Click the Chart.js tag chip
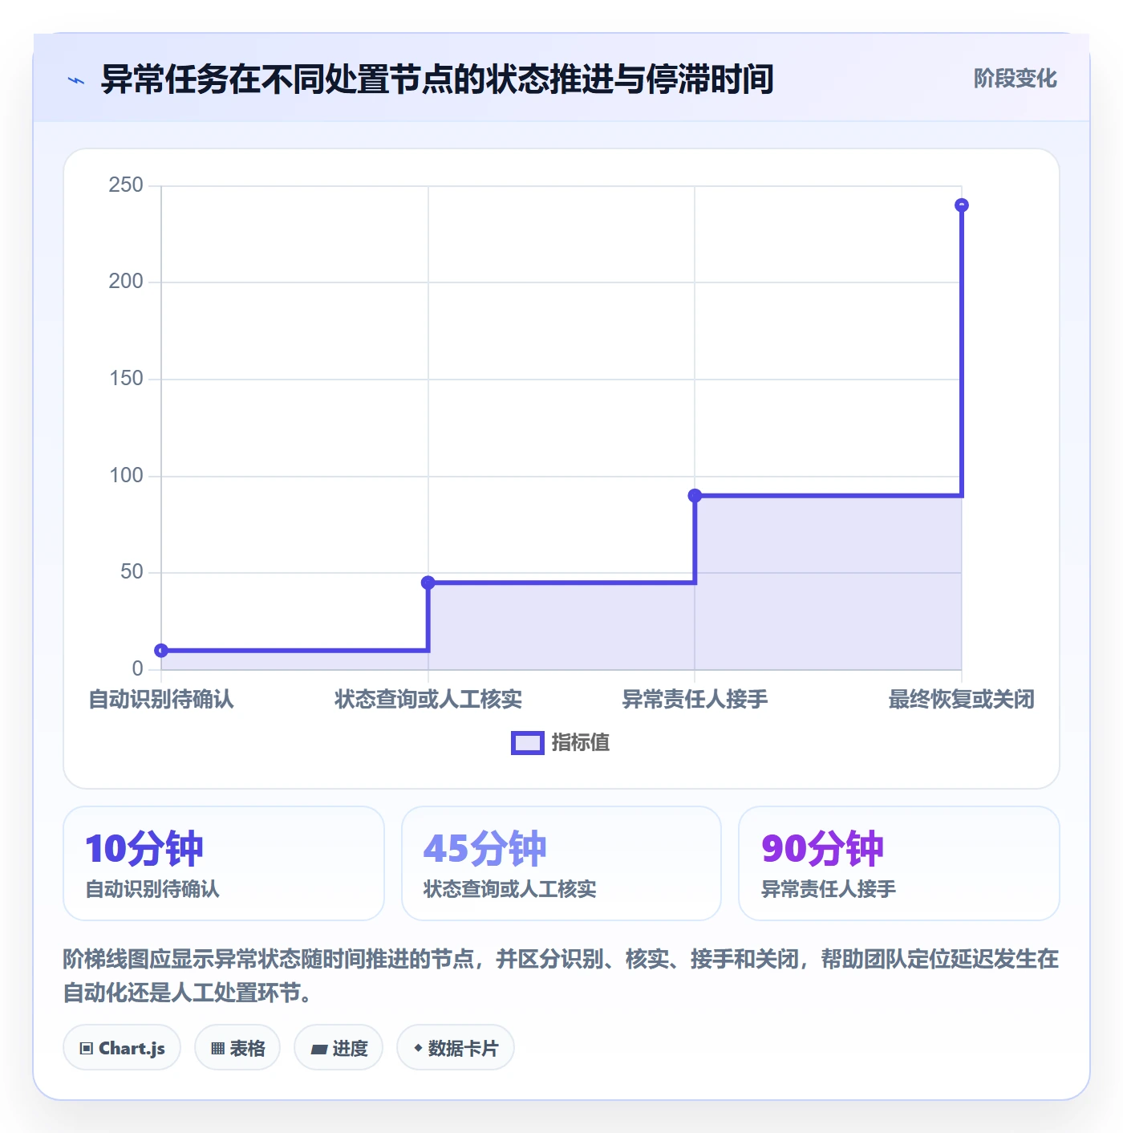The image size is (1123, 1133). tap(122, 1048)
